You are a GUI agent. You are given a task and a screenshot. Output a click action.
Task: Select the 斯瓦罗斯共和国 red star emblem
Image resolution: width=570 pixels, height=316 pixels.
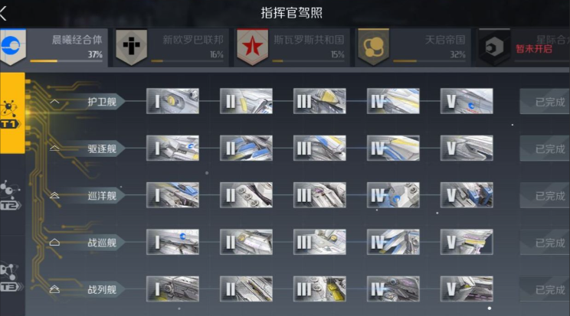(252, 47)
